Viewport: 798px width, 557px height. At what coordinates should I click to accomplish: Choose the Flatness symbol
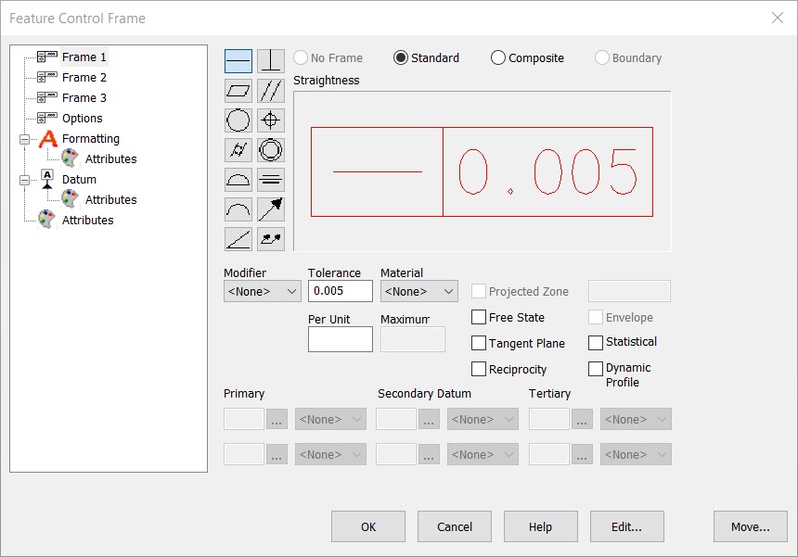[x=238, y=90]
